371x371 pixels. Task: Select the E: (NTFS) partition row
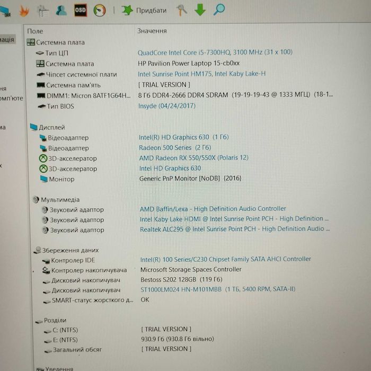point(65,340)
